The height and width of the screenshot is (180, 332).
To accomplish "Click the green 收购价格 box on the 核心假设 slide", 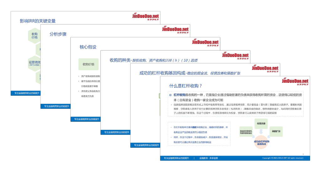I will click(x=88, y=64).
